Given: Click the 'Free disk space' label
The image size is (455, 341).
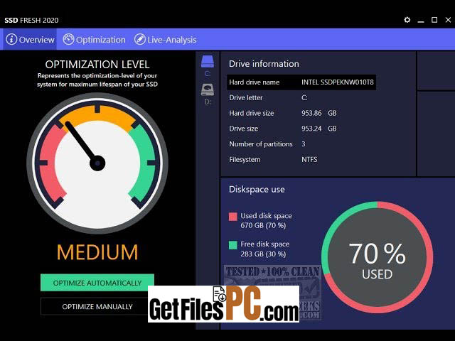Looking at the screenshot, I should point(265,244).
